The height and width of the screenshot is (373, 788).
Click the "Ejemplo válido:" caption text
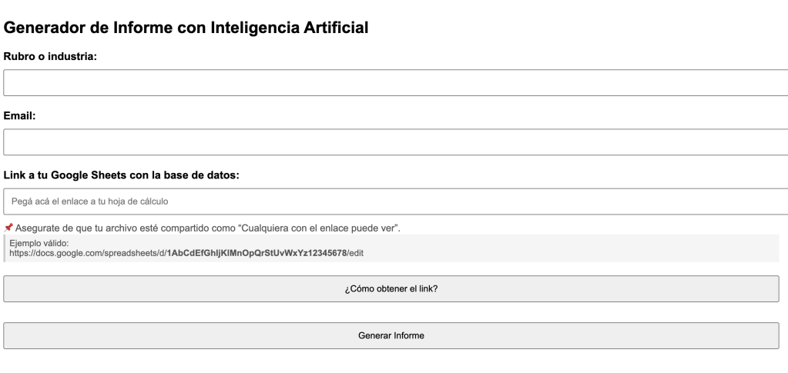(39, 244)
